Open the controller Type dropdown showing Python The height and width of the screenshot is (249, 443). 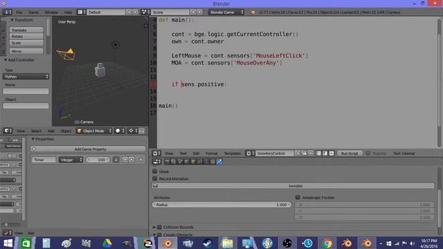pyautogui.click(x=26, y=77)
